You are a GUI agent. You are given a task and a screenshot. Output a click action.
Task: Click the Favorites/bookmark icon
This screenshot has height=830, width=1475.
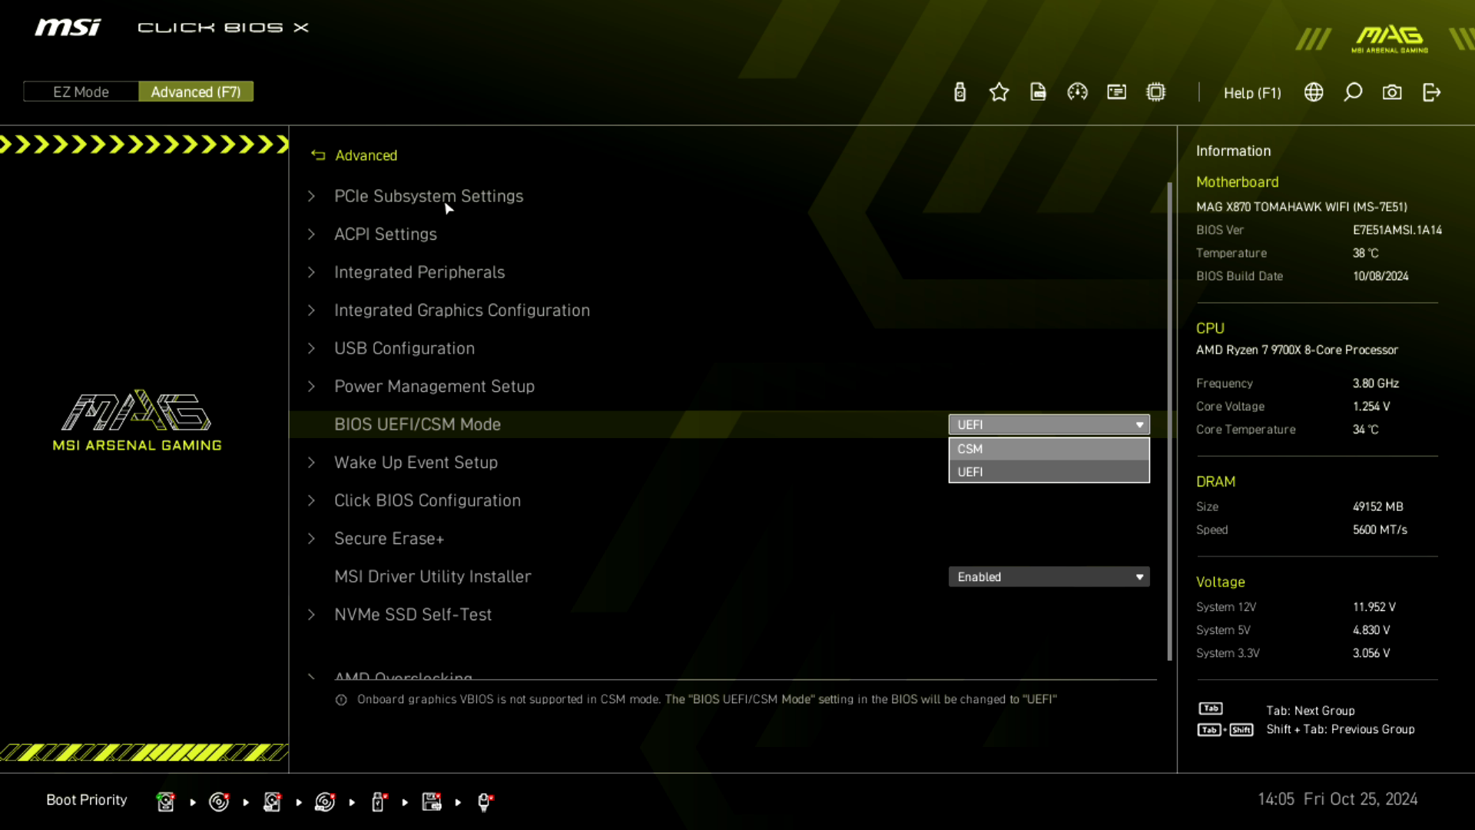[x=1000, y=92]
